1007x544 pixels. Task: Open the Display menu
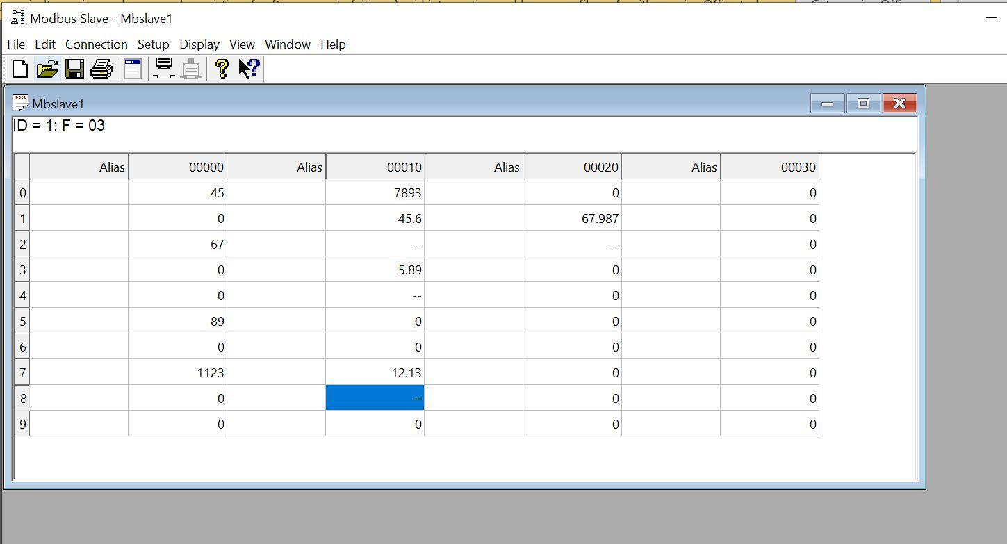pos(199,44)
